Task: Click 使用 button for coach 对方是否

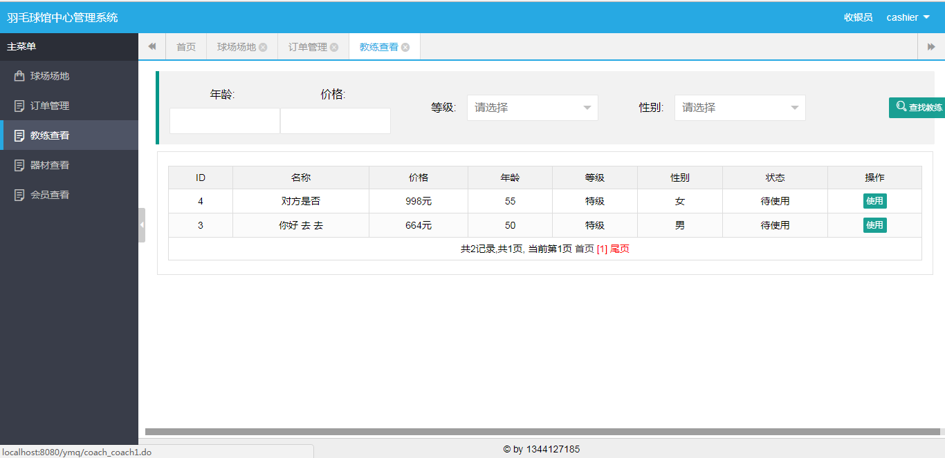Action: 875,201
